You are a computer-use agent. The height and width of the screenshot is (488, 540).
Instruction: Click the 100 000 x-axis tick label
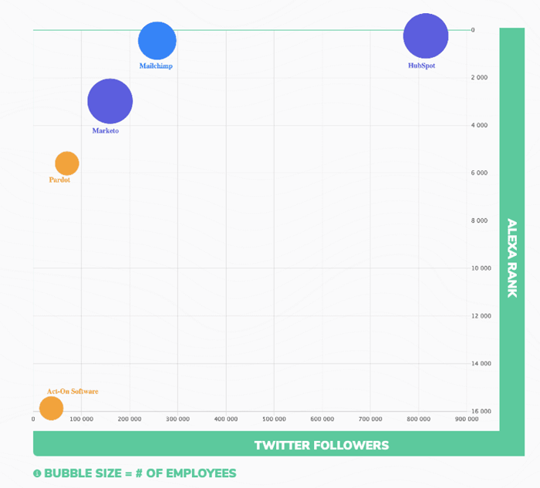(82, 419)
